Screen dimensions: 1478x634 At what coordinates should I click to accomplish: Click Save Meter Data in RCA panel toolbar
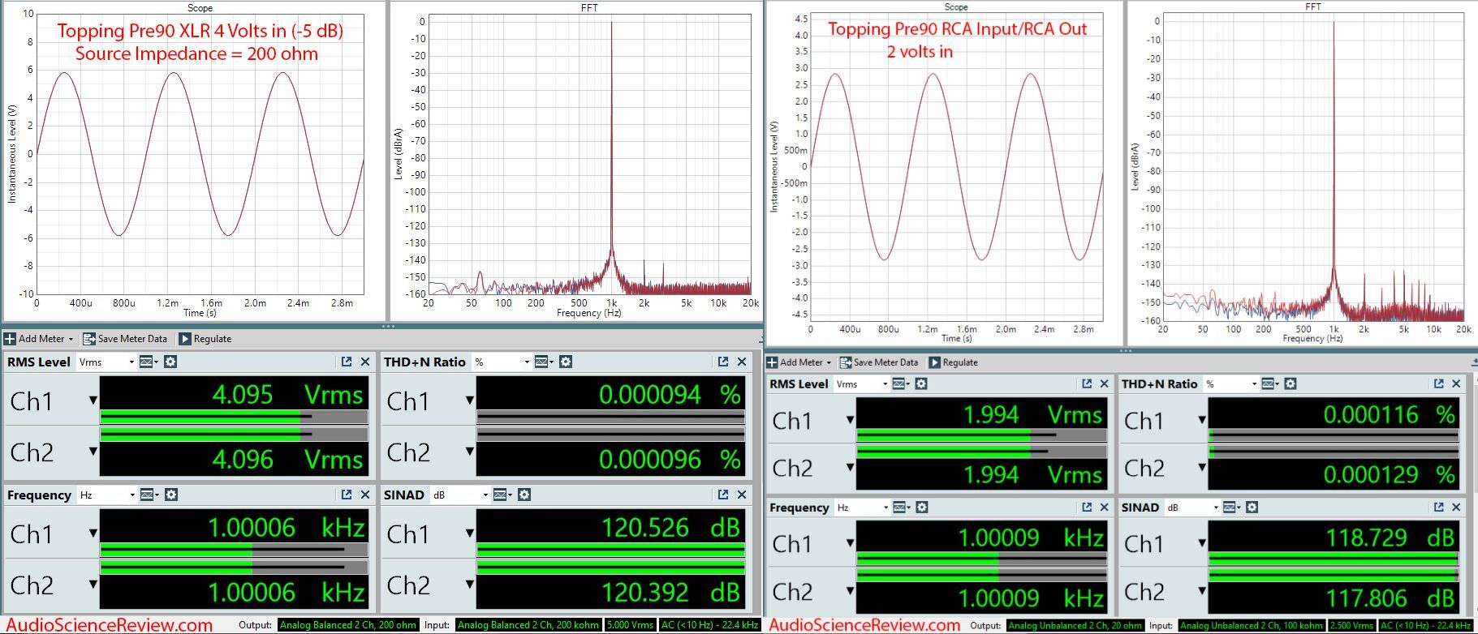click(879, 362)
